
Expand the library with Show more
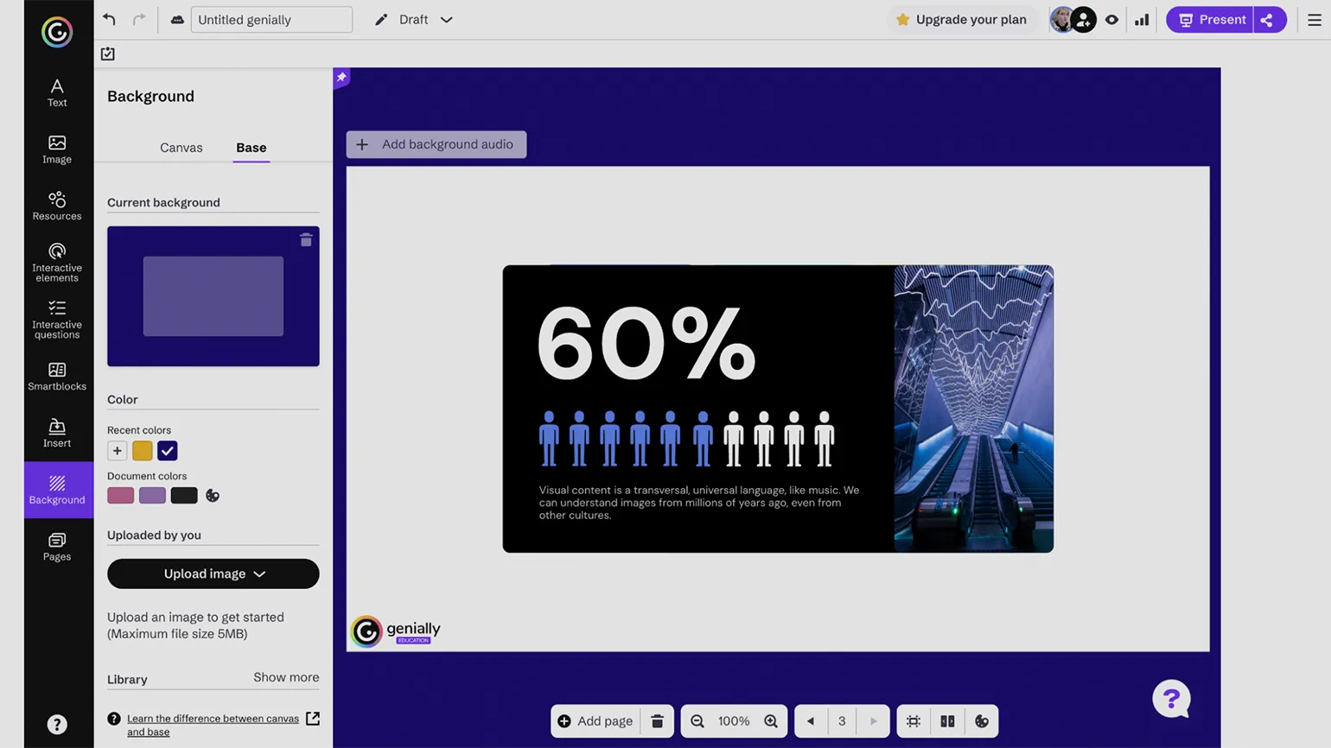[x=286, y=677]
